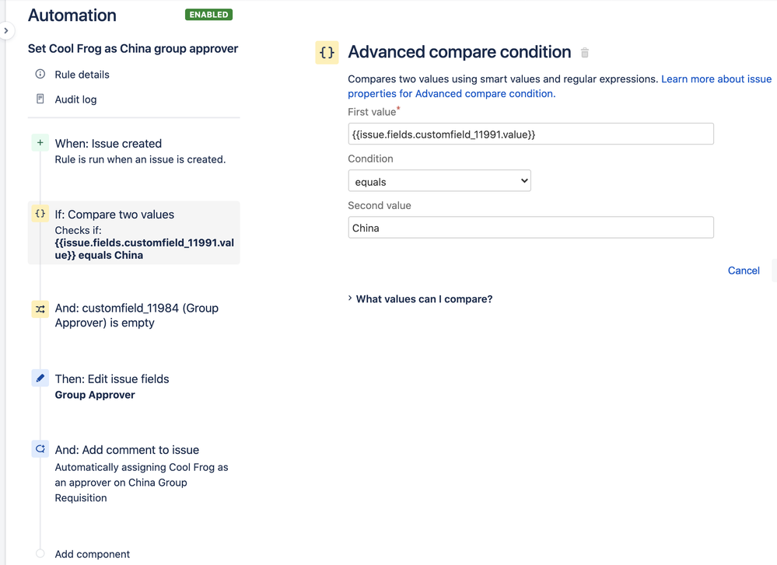This screenshot has height=565, width=777.
Task: Click the shuffle icon for Group Approver condition
Action: pos(40,309)
